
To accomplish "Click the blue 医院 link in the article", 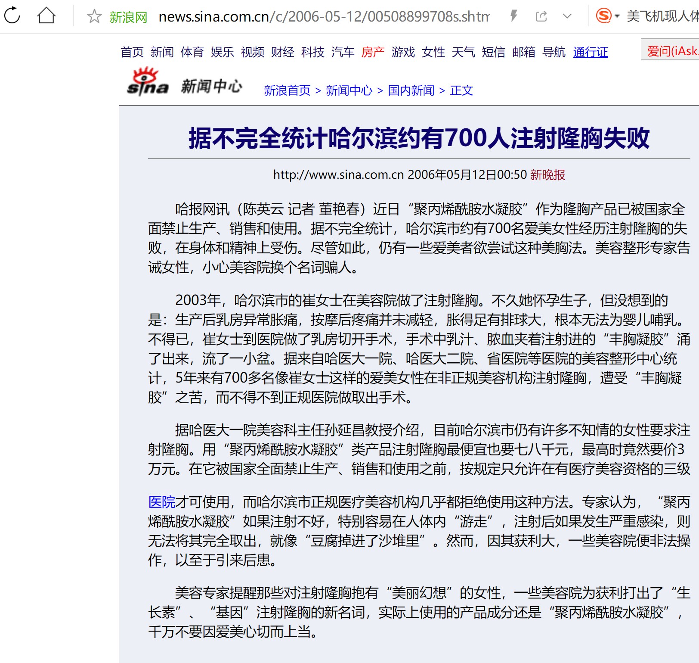I will [161, 502].
